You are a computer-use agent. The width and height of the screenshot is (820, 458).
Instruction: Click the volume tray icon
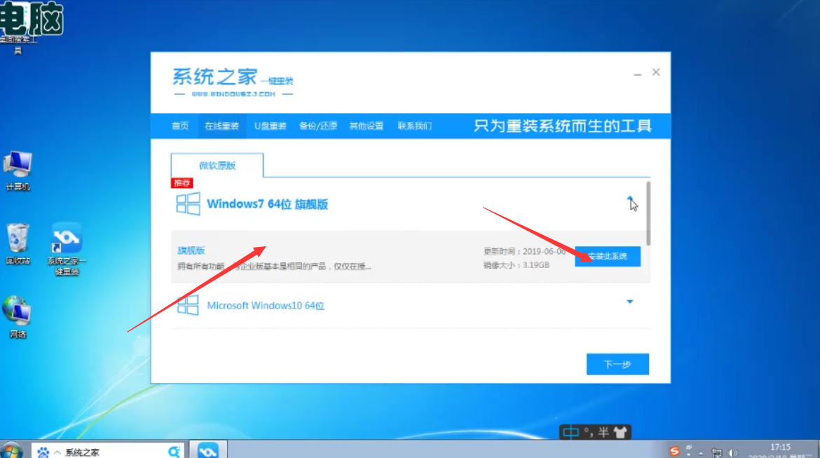[732, 453]
